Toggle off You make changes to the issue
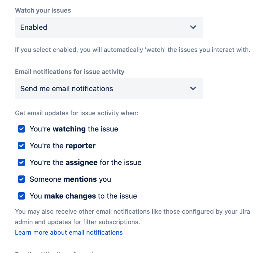The height and width of the screenshot is (253, 269). 21,196
